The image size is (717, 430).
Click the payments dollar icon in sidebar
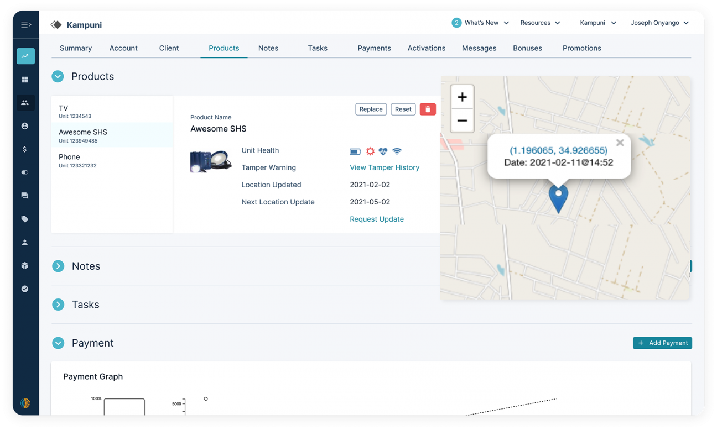25,149
